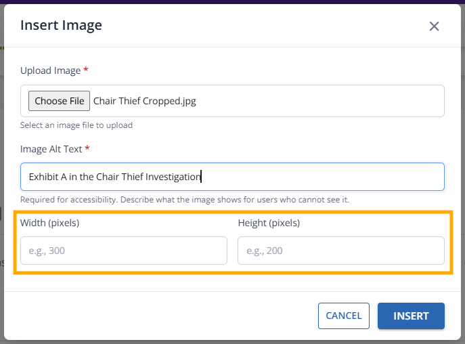
Task: Click the Width (pixels) label
Action: click(55, 223)
